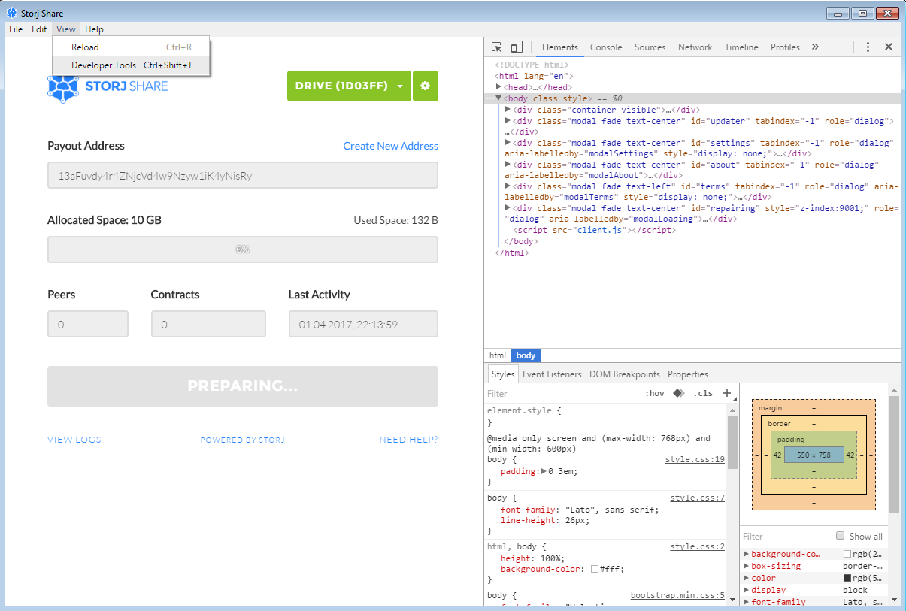The image size is (906, 611).
Task: Choose Reload from View menu
Action: tap(132, 47)
